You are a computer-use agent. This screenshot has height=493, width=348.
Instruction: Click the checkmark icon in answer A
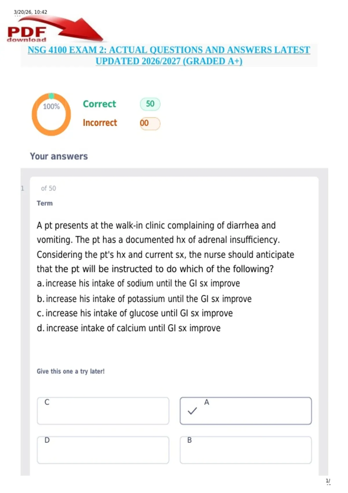192,411
